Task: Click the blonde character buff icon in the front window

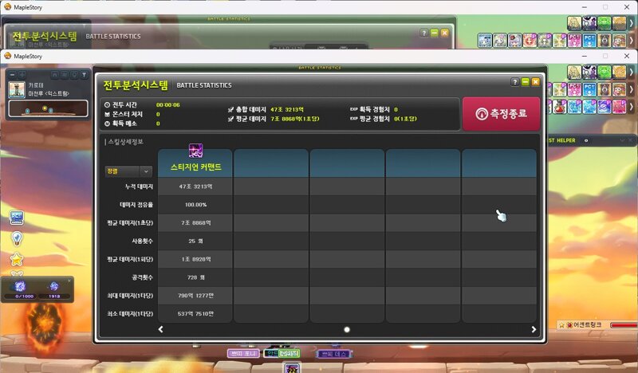Action: point(574,72)
